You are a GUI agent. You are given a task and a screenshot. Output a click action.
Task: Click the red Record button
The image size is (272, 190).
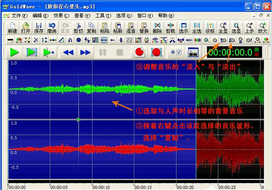coord(139,52)
